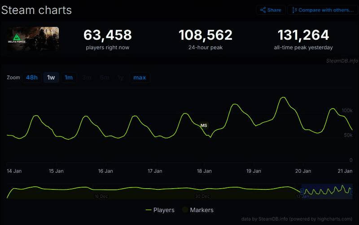The image size is (359, 225).
Task: Click the MS marker on chart
Action: pos(204,126)
